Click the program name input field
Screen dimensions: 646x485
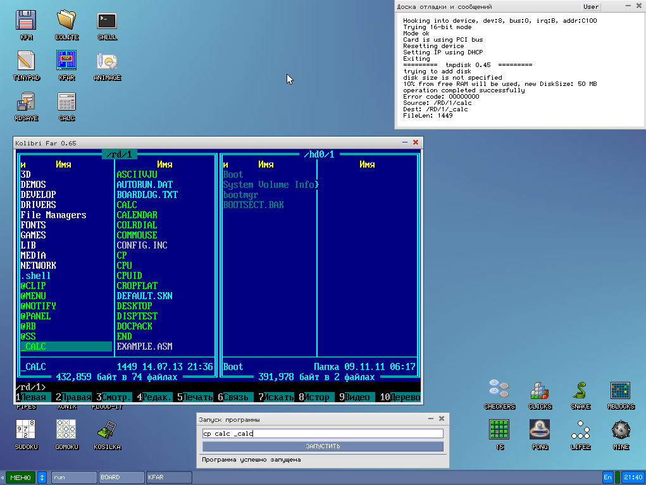click(x=323, y=434)
